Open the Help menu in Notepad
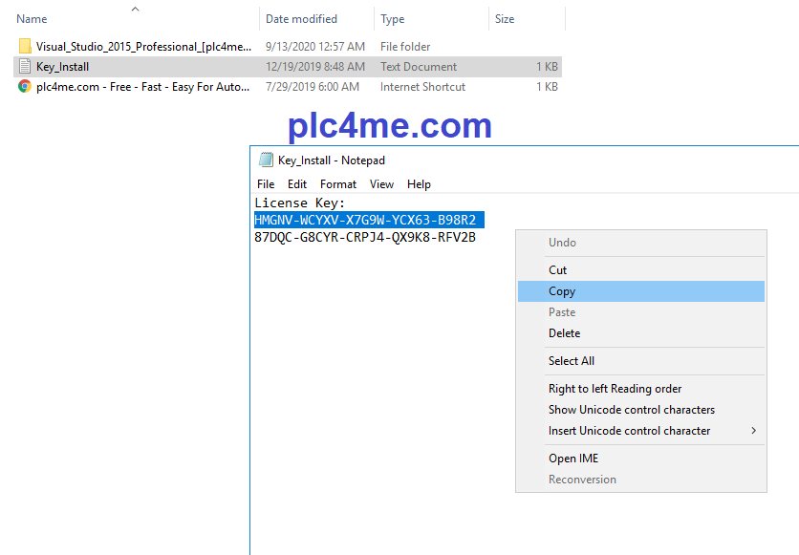 [419, 184]
